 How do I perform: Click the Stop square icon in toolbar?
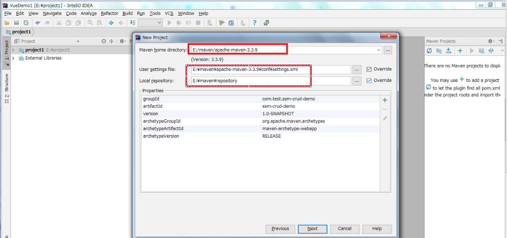coord(198,23)
